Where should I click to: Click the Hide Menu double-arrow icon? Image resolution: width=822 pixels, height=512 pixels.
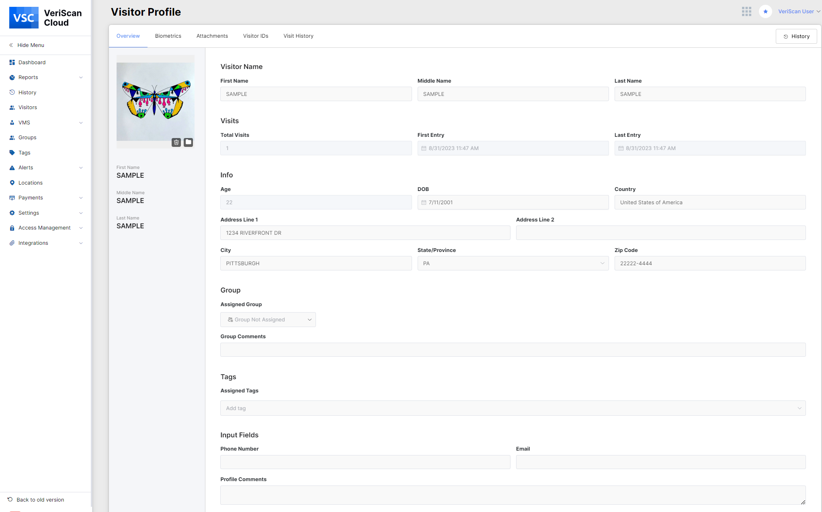click(11, 45)
